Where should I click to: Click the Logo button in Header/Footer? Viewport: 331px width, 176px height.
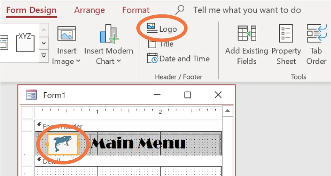tap(162, 29)
